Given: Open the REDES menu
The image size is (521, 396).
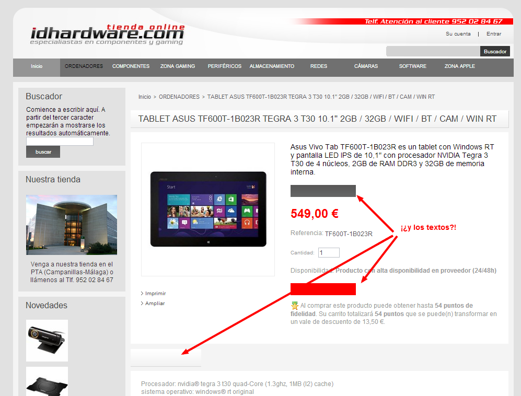Looking at the screenshot, I should point(319,66).
